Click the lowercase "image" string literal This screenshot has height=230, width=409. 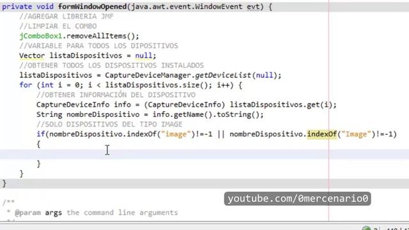tap(176, 134)
